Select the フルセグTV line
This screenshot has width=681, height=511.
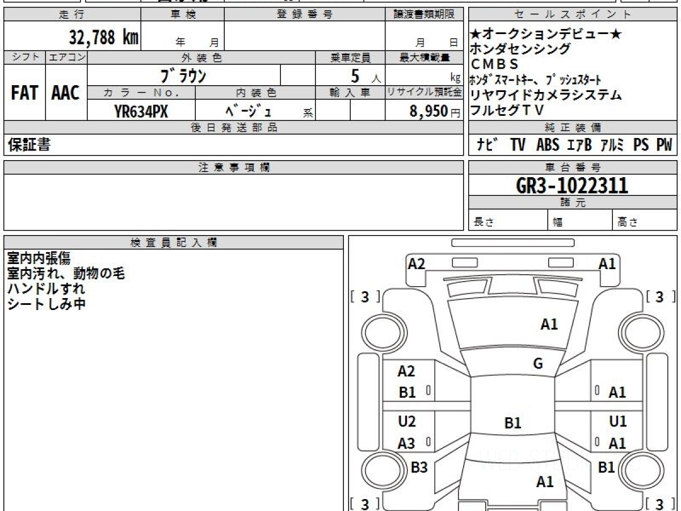507,110
